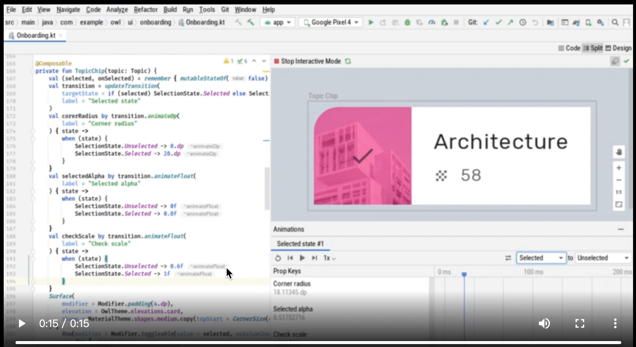Screen dimensions: 636x347
Task: Open Project Structure folder icon in the toolbar
Action: click(x=550, y=23)
